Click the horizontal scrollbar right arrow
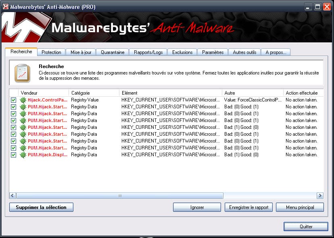The height and width of the screenshot is (238, 334). [320, 196]
